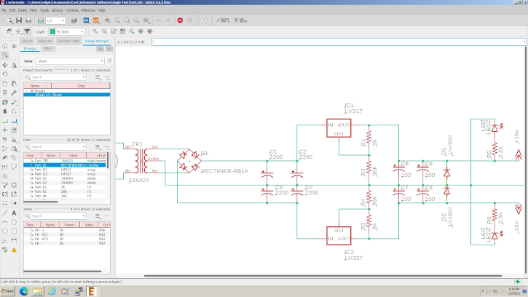The width and height of the screenshot is (528, 297).
Task: Select the Mirror tool
Action: tap(14, 65)
